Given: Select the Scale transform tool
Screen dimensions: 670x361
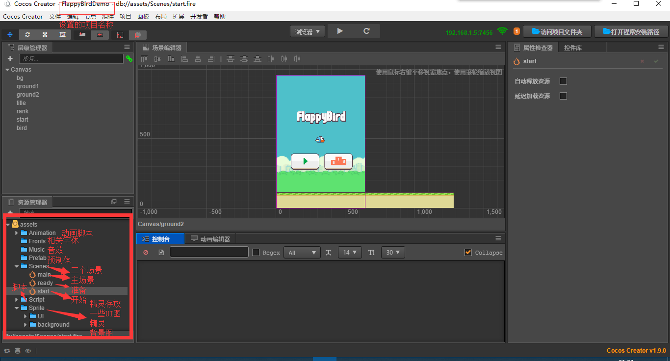Looking at the screenshot, I should point(45,35).
